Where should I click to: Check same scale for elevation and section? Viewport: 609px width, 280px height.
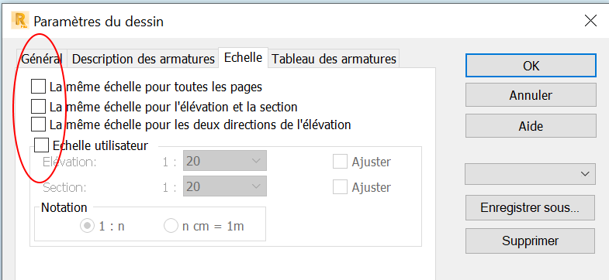coord(38,106)
